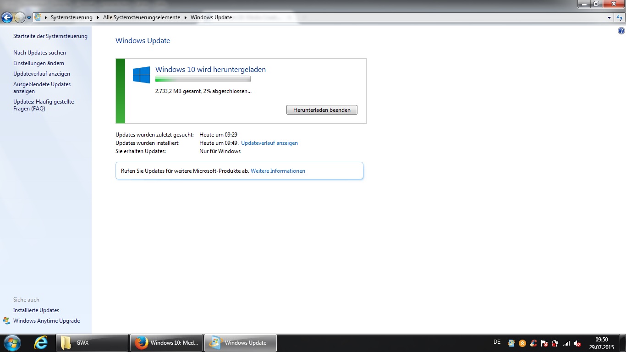Click the greyed-out Forward arrow button
The image size is (626, 352).
(x=20, y=17)
